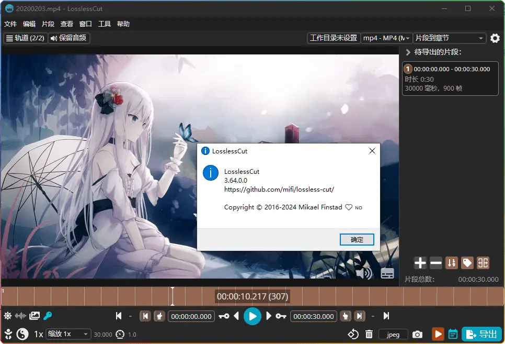
Task: Open the 编辑 menu
Action: point(29,24)
